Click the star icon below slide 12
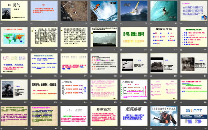The height and width of the screenshot is (130, 208). click(121, 50)
